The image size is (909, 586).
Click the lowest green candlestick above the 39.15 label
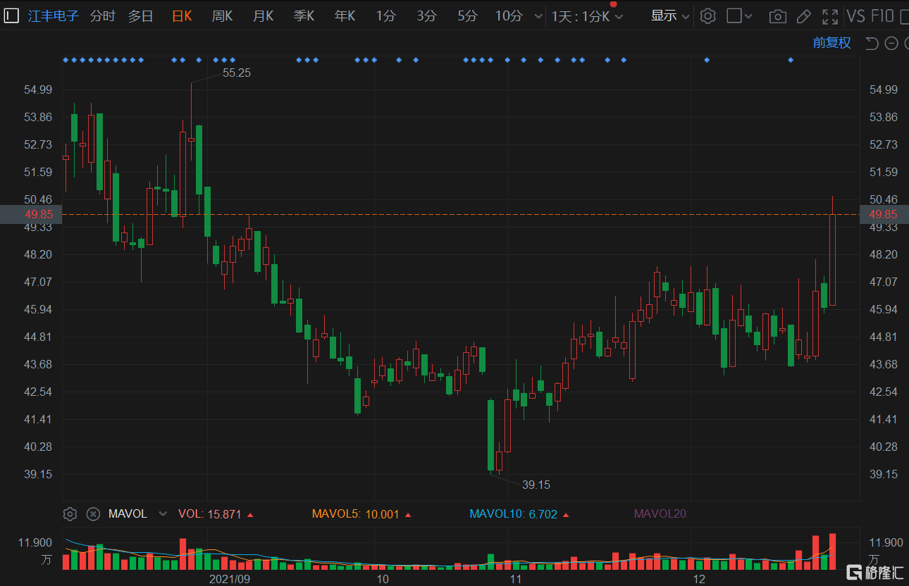click(x=490, y=435)
